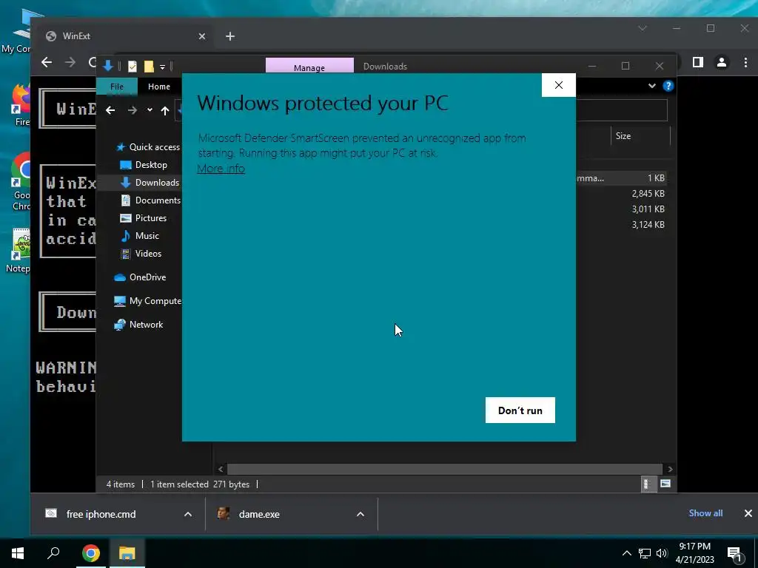Select the 3,124 KB file row

pos(622,225)
